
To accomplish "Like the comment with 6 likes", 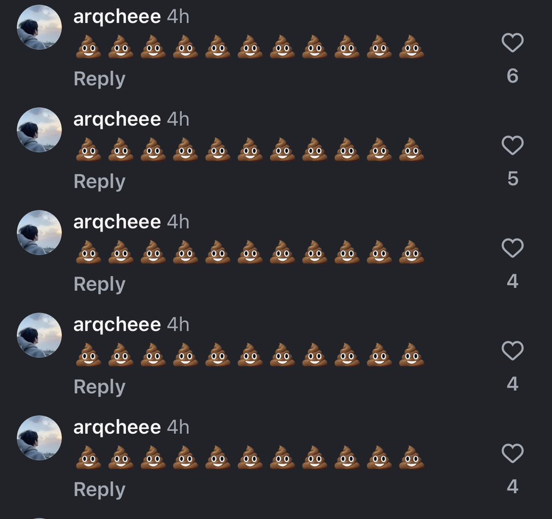I will click(x=512, y=43).
